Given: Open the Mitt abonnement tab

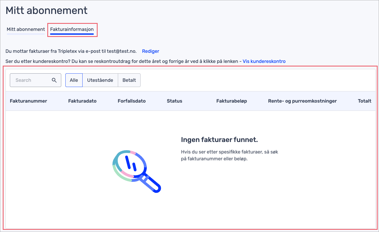Looking at the screenshot, I should coord(26,29).
